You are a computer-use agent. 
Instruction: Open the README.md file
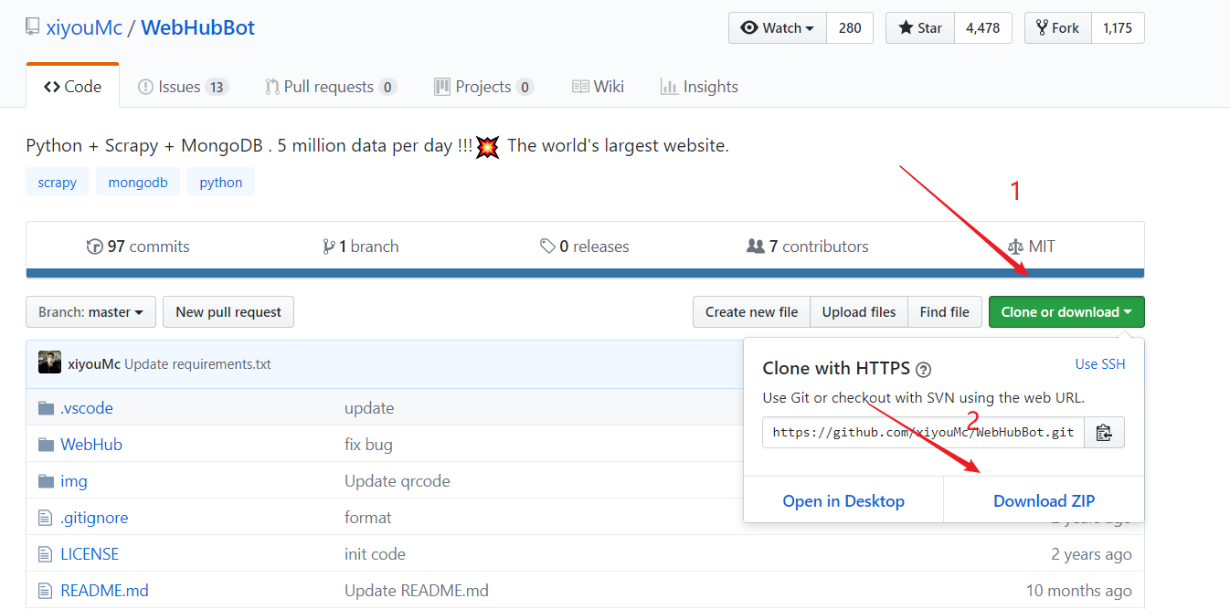click(x=104, y=591)
